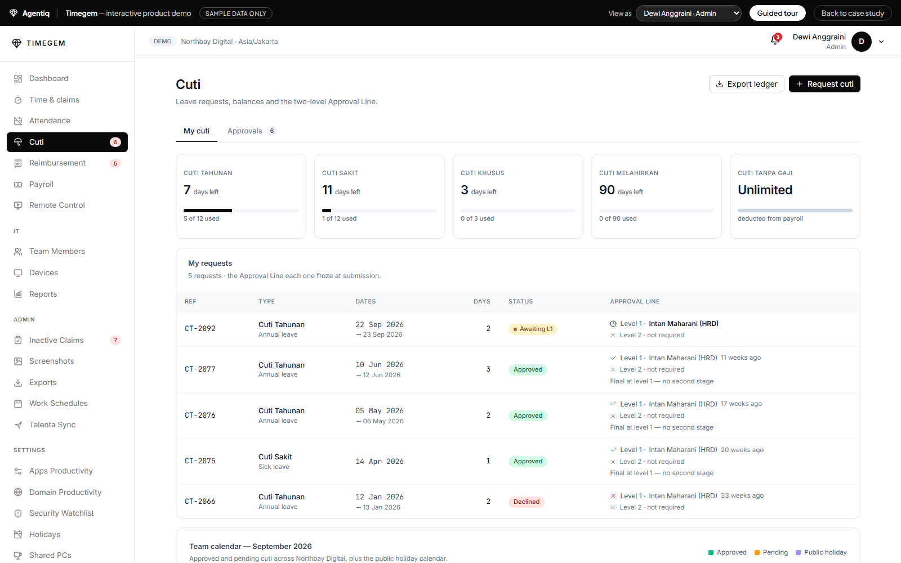Click the Team Members people icon
This screenshot has height=563, width=901.
pos(18,252)
